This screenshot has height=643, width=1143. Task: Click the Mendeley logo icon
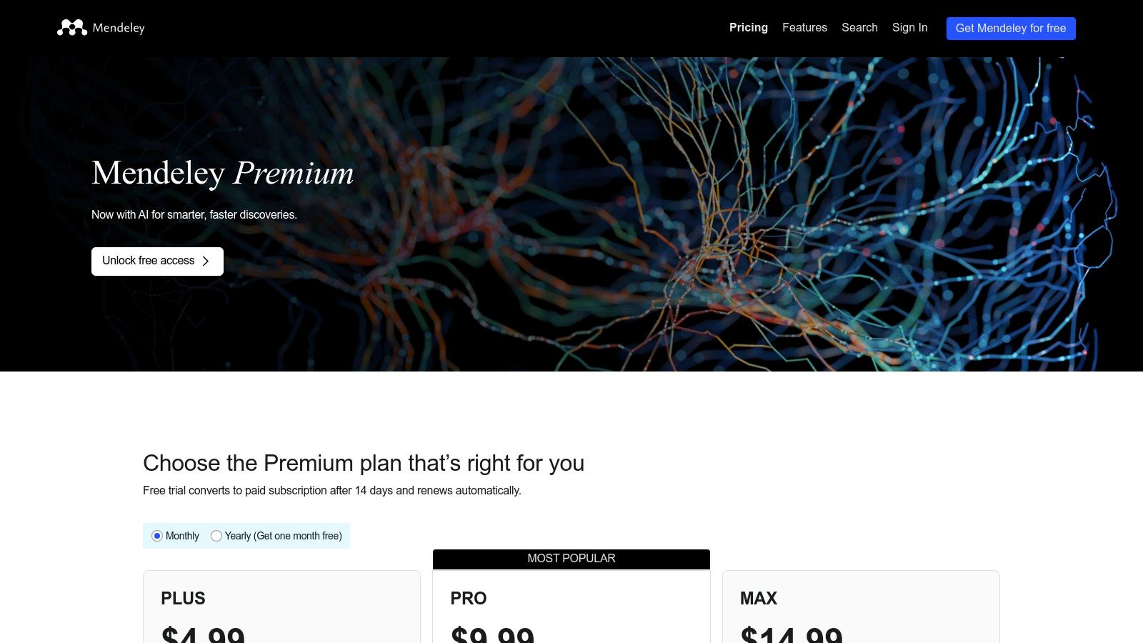(72, 28)
